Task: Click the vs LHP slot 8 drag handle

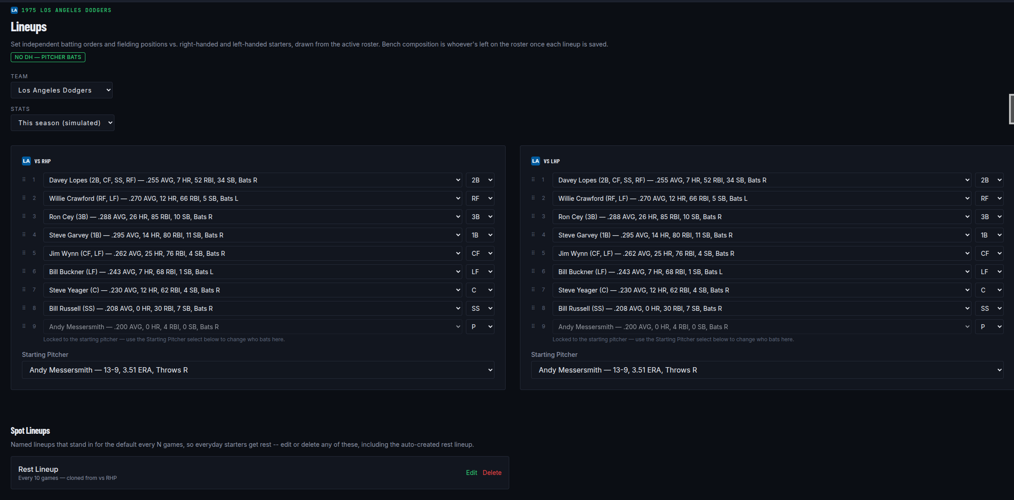Action: point(533,308)
